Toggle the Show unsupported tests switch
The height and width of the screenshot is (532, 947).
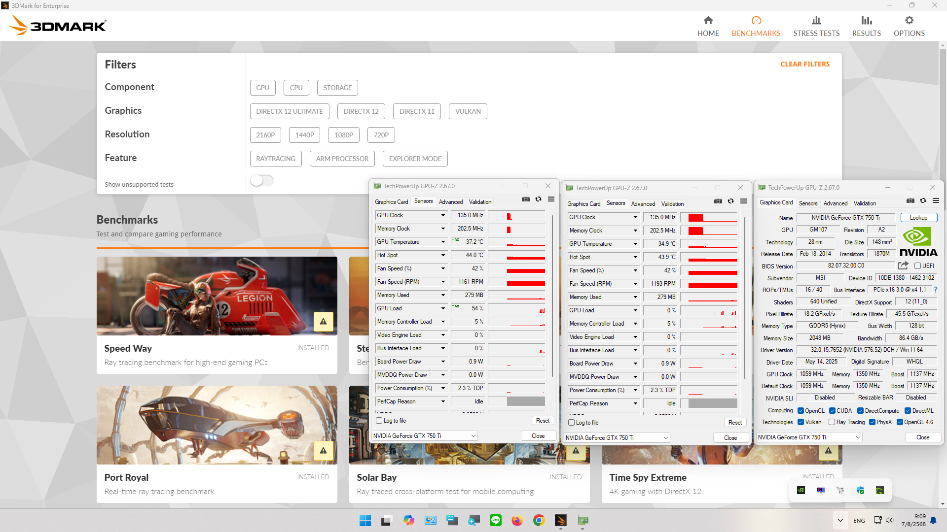coord(261,181)
